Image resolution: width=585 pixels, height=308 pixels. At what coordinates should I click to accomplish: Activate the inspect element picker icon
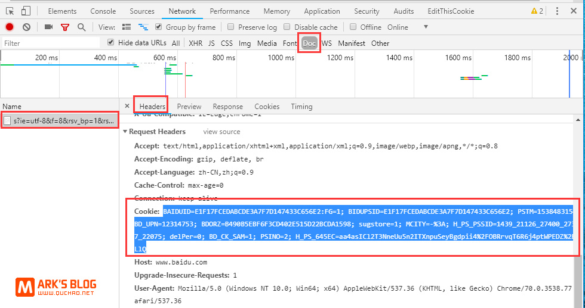click(x=10, y=11)
